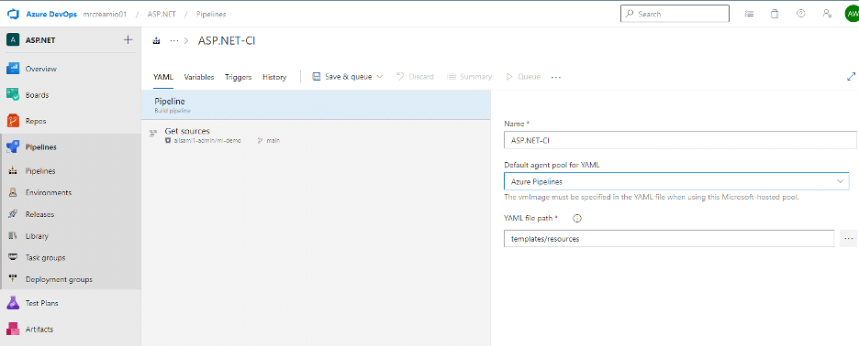Screen dimensions: 859x346
Task: Click the ASP.NET breadcrumb link in header
Action: [162, 15]
